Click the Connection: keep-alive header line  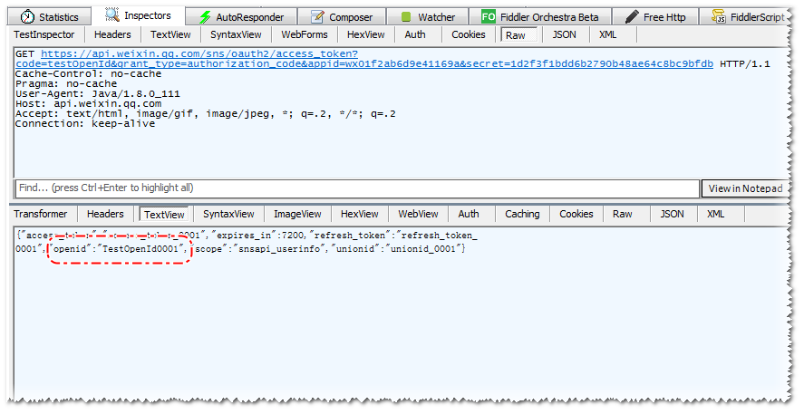point(85,123)
